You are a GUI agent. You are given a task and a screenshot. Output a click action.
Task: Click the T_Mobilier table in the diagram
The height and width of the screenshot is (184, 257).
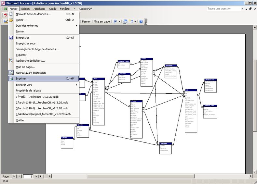pyautogui.click(x=136, y=119)
